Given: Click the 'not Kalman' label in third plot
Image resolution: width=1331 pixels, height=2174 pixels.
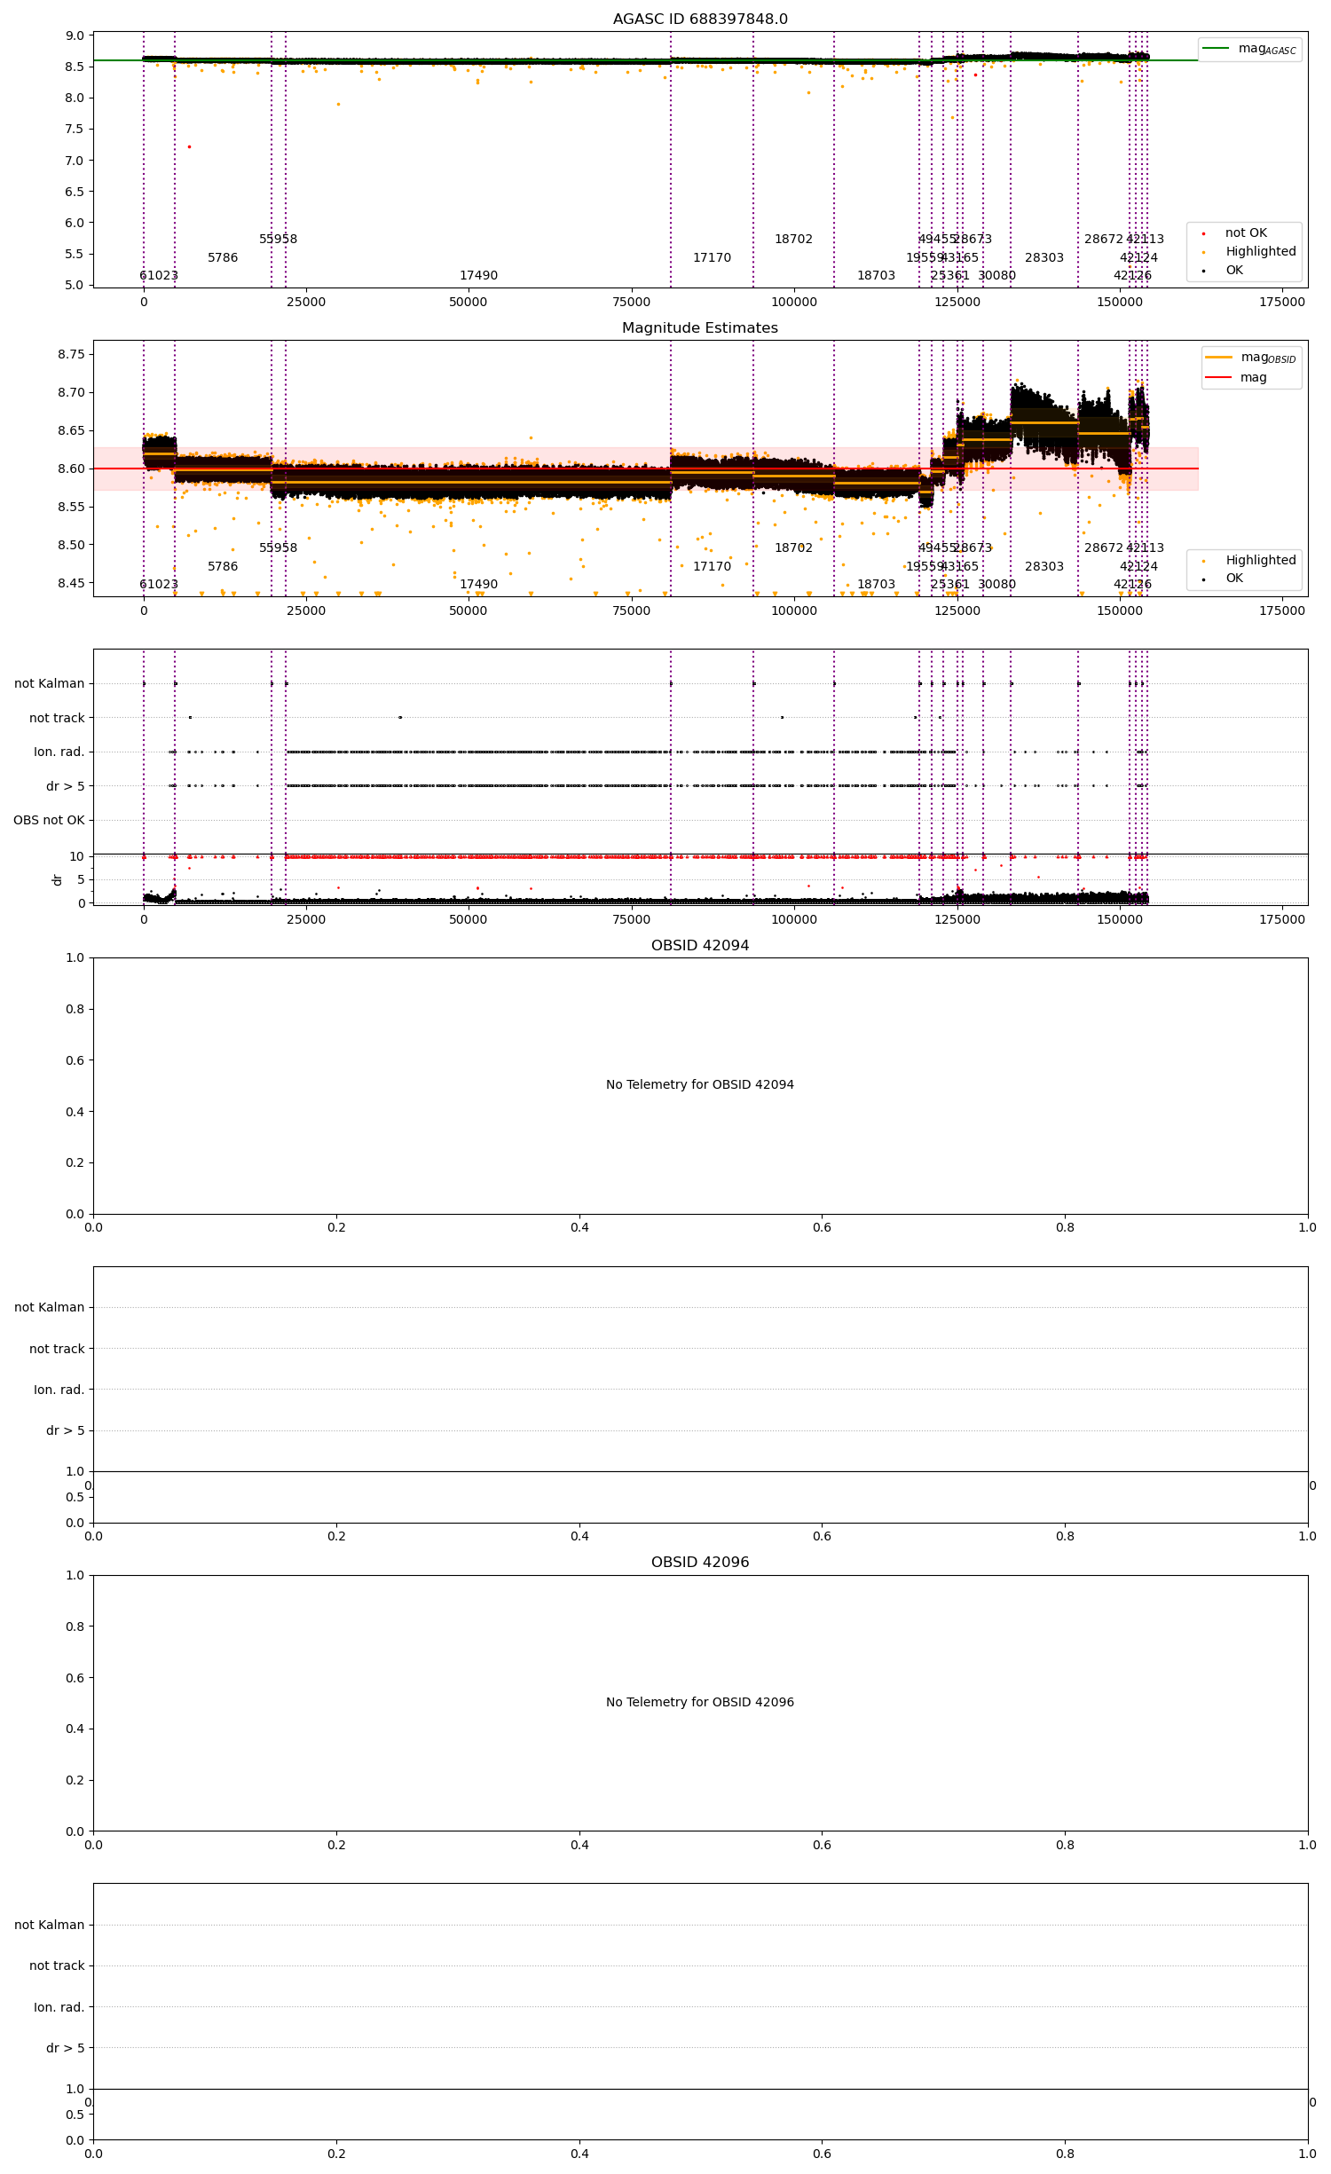Looking at the screenshot, I should click(x=50, y=684).
